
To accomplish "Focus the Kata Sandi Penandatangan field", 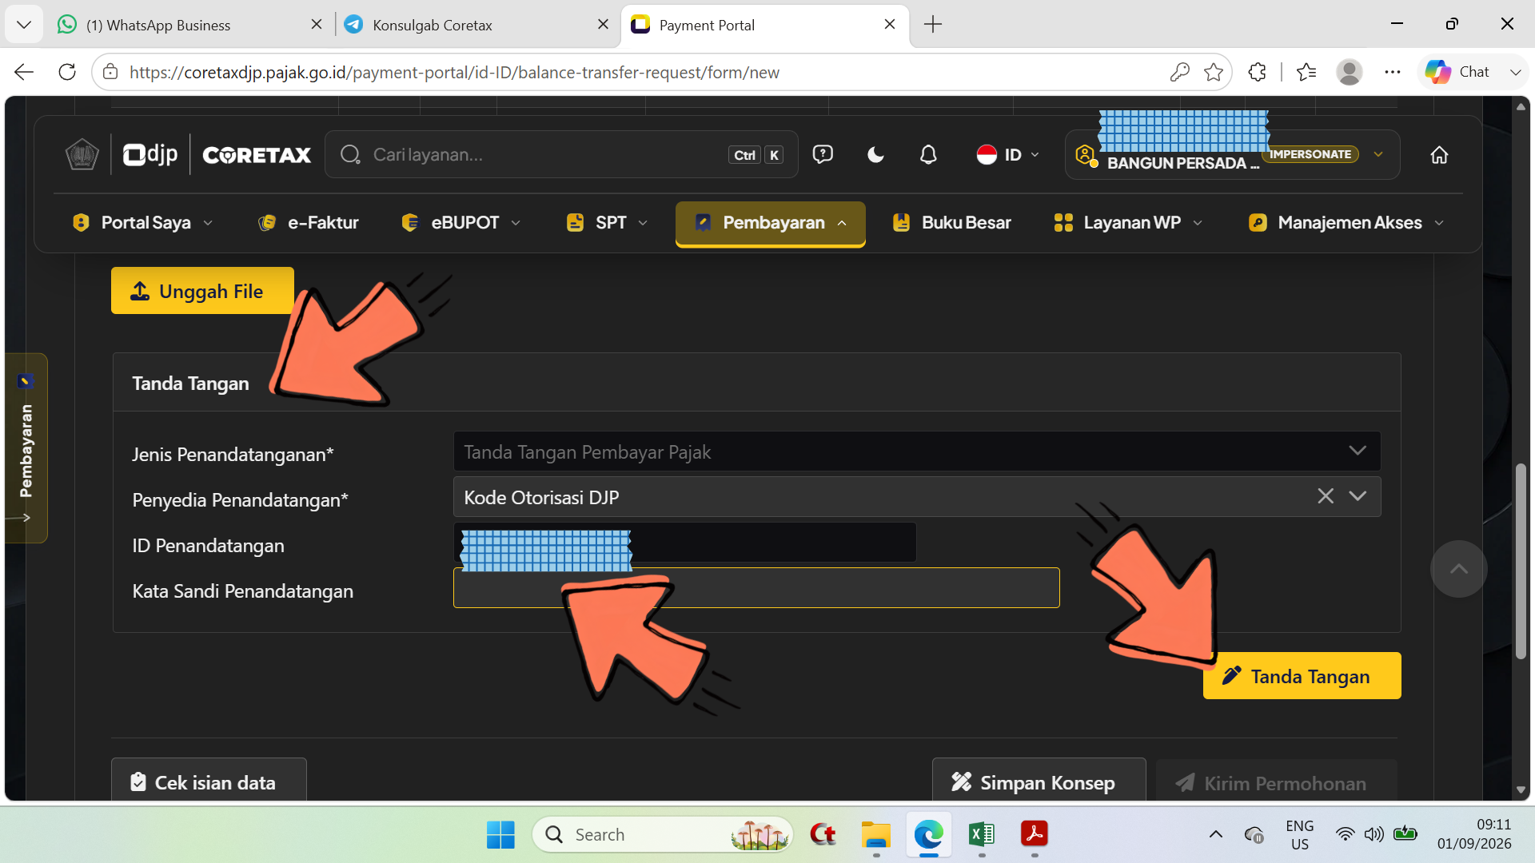I will 756,588.
